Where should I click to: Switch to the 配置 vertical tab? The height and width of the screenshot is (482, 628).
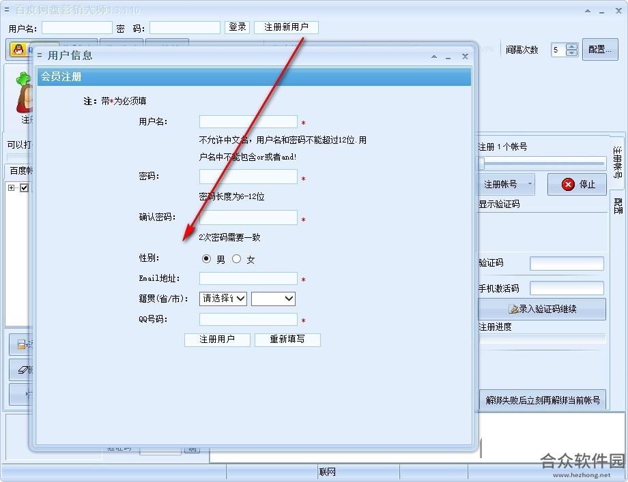coord(618,206)
